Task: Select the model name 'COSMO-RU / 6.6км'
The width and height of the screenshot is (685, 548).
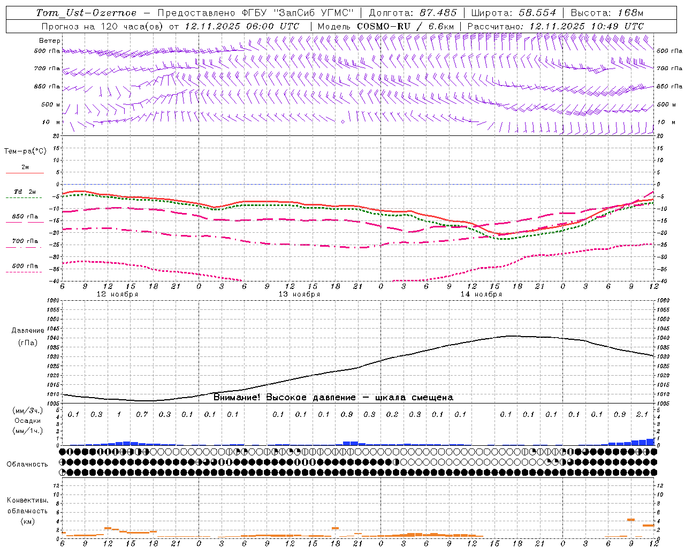Action: pyautogui.click(x=406, y=26)
